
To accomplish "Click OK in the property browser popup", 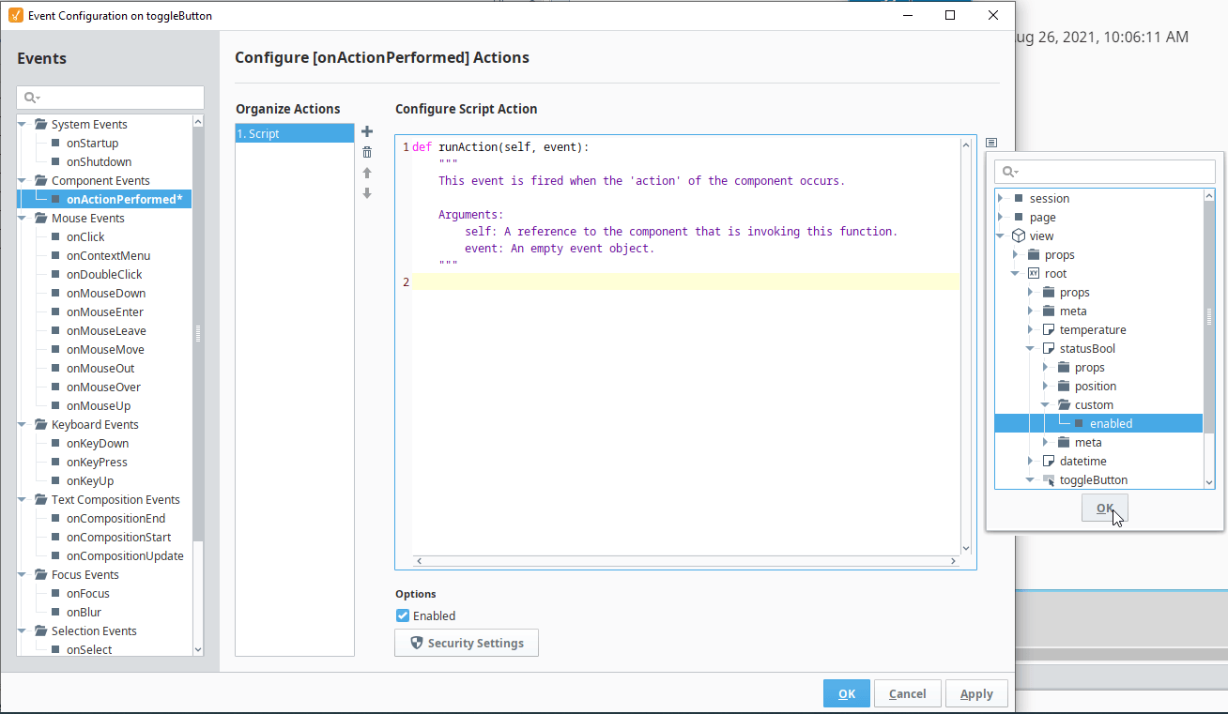I will click(1105, 509).
